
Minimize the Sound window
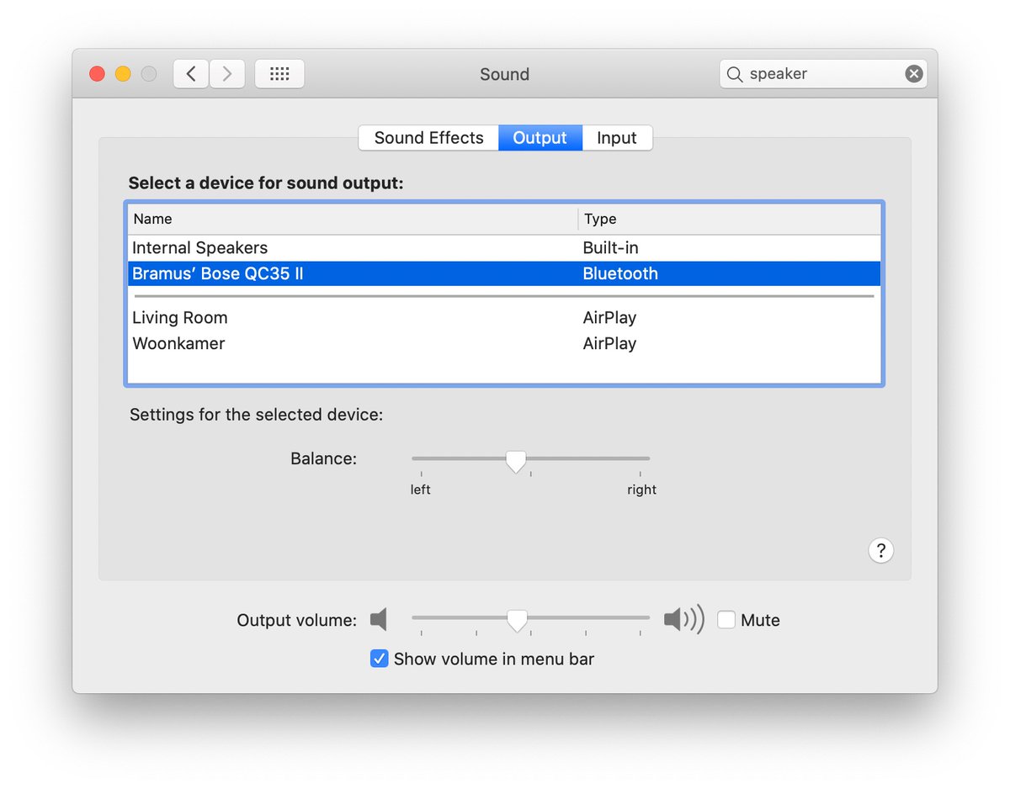123,74
